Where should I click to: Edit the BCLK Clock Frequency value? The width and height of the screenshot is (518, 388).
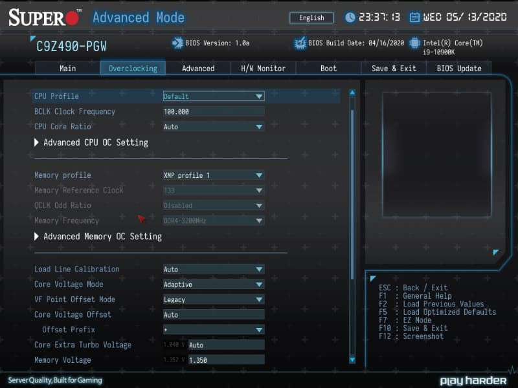pos(214,111)
